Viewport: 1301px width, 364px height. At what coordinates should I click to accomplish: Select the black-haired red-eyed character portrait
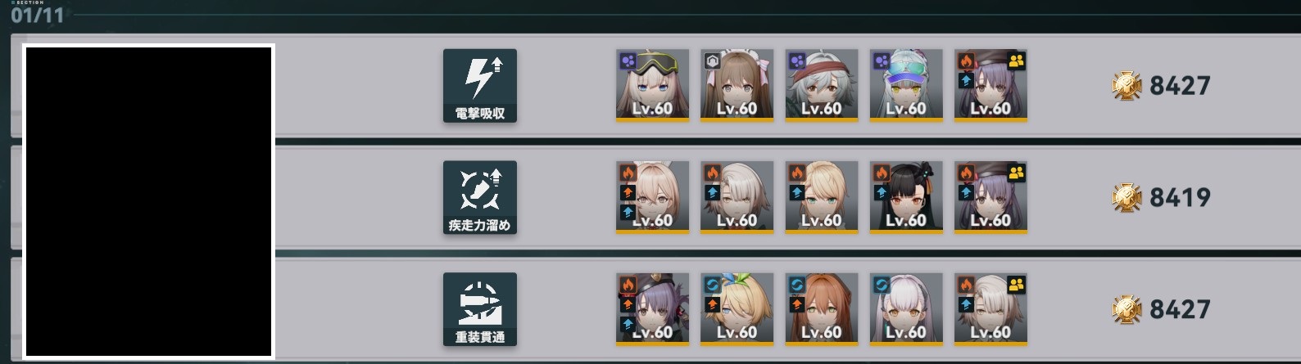tap(905, 197)
